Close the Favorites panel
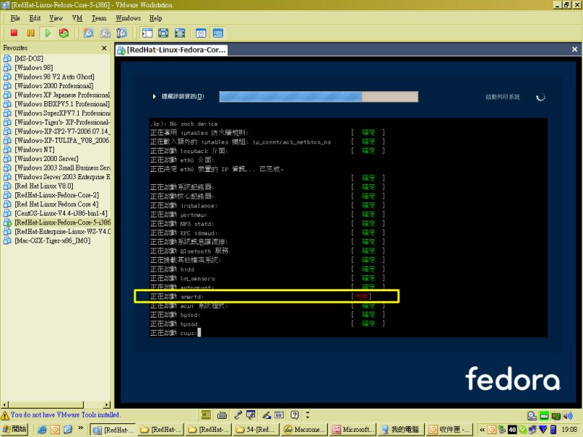Screen dimensions: 583x437 point(104,48)
